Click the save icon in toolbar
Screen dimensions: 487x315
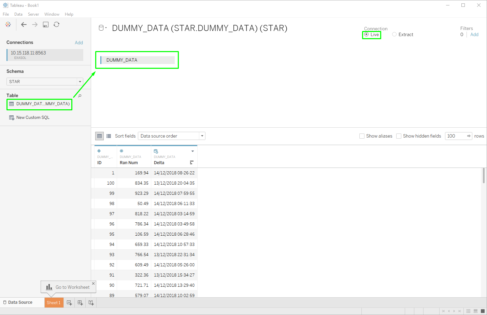tap(46, 25)
